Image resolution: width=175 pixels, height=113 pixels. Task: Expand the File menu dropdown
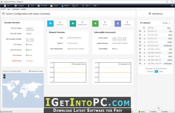coord(11,6)
